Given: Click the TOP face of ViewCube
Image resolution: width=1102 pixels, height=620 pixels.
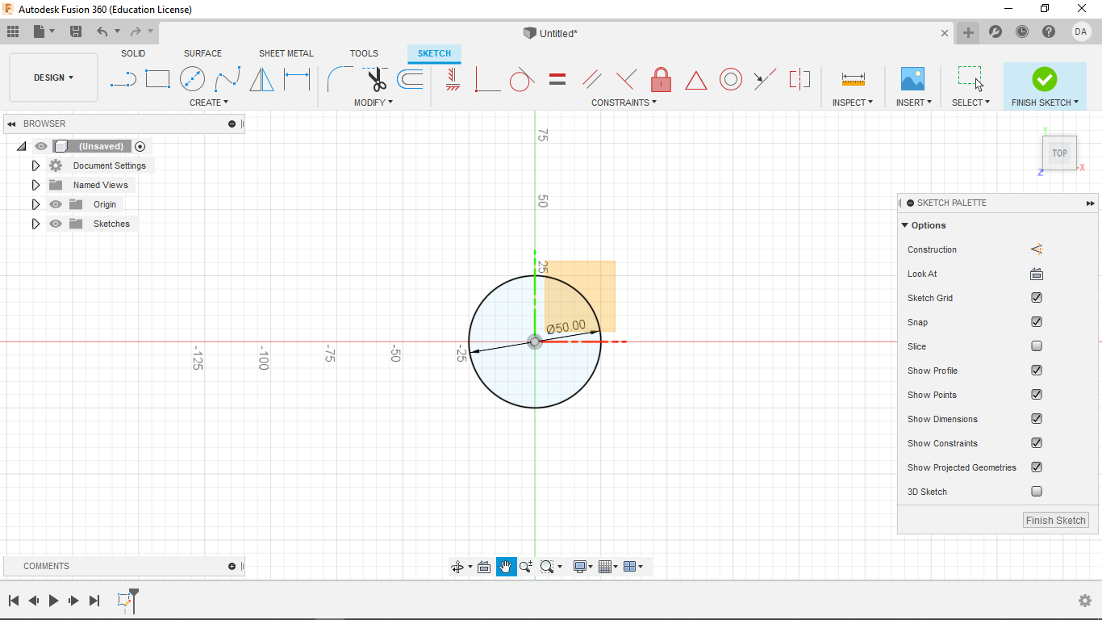Looking at the screenshot, I should click(x=1059, y=153).
